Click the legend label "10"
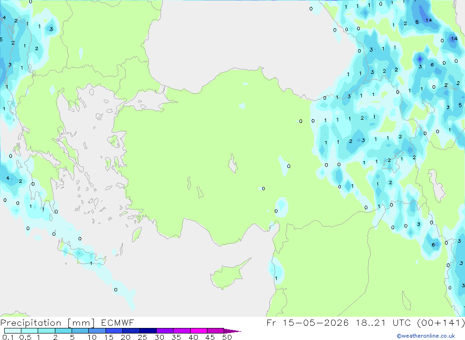The width and height of the screenshot is (465, 340). coord(92,337)
